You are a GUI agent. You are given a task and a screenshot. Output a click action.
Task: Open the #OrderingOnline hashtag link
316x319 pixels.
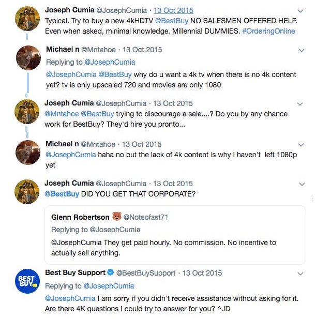pyautogui.click(x=268, y=31)
